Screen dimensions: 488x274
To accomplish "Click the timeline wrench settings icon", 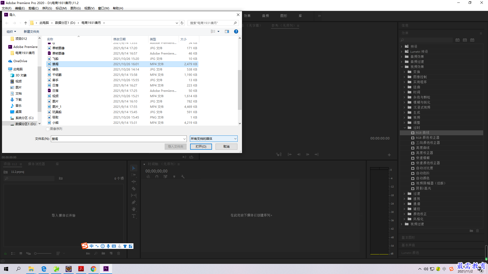I will [183, 177].
